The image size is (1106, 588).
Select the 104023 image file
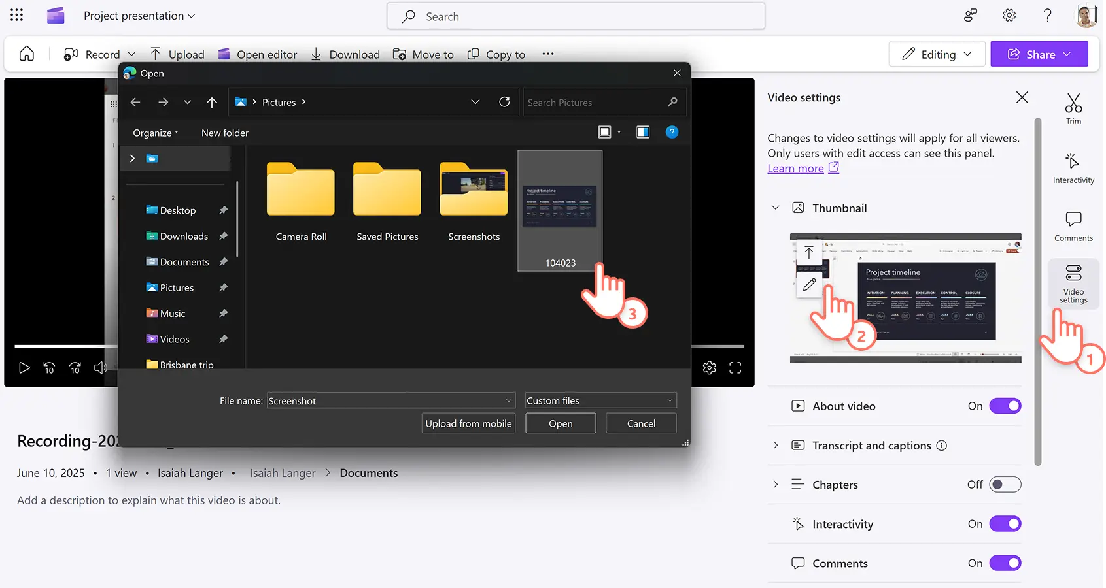(x=561, y=210)
